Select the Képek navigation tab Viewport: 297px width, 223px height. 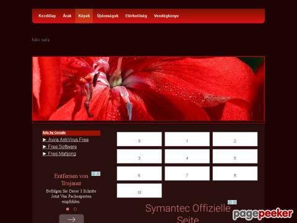click(x=84, y=16)
